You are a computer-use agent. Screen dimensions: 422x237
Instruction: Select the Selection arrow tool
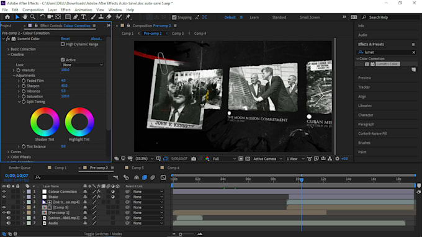click(x=17, y=17)
